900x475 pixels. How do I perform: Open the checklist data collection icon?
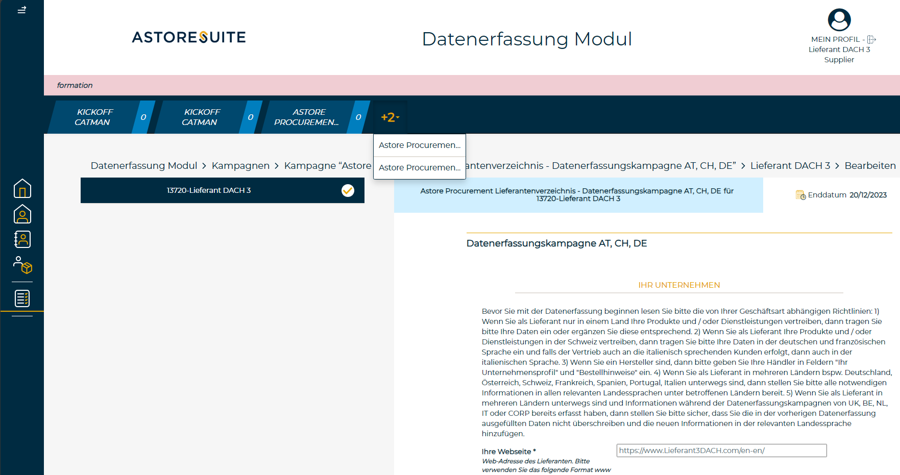pos(22,298)
